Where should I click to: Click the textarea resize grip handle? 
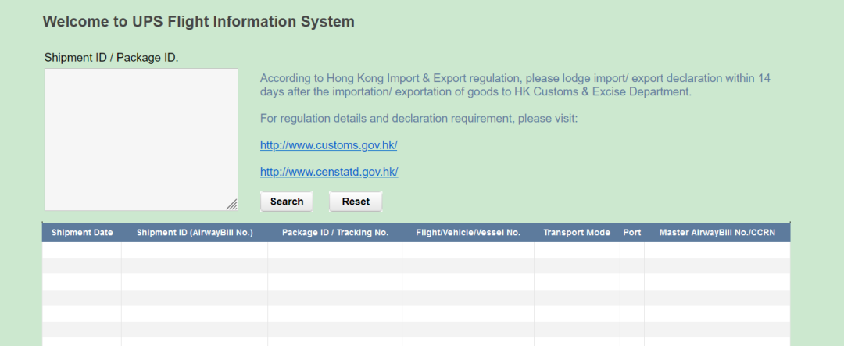click(231, 204)
